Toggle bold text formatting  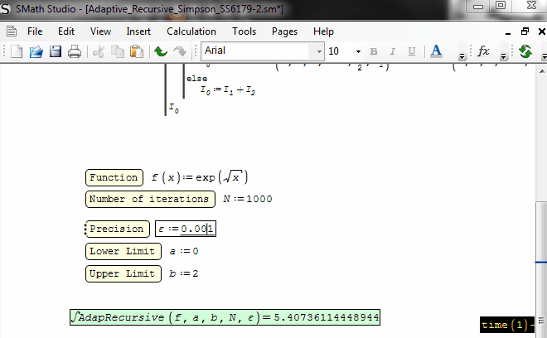tap(373, 51)
